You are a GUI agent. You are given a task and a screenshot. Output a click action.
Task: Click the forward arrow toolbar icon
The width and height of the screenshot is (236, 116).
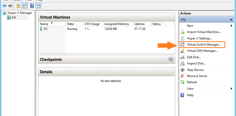[x=10, y=6]
